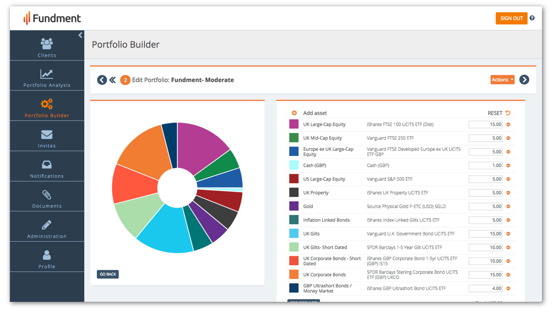Click the Fundment logo

pyautogui.click(x=52, y=18)
